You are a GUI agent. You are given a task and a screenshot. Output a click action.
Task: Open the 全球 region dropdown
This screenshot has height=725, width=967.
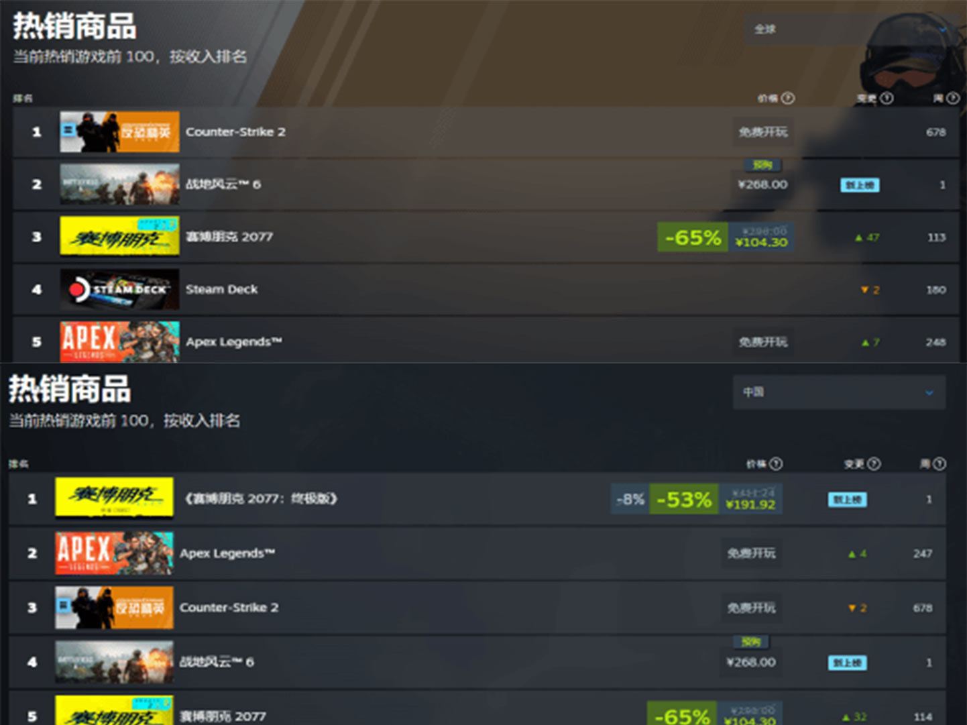(852, 30)
